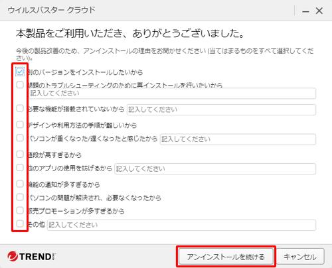This screenshot has height=268, width=332.
Task: Check 'パソコンの問題が解決され' reason checkbox
Action: pos(20,197)
